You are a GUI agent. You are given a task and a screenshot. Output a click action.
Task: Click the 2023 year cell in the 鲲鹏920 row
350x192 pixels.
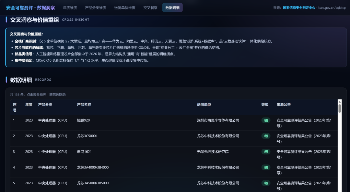click(29, 120)
